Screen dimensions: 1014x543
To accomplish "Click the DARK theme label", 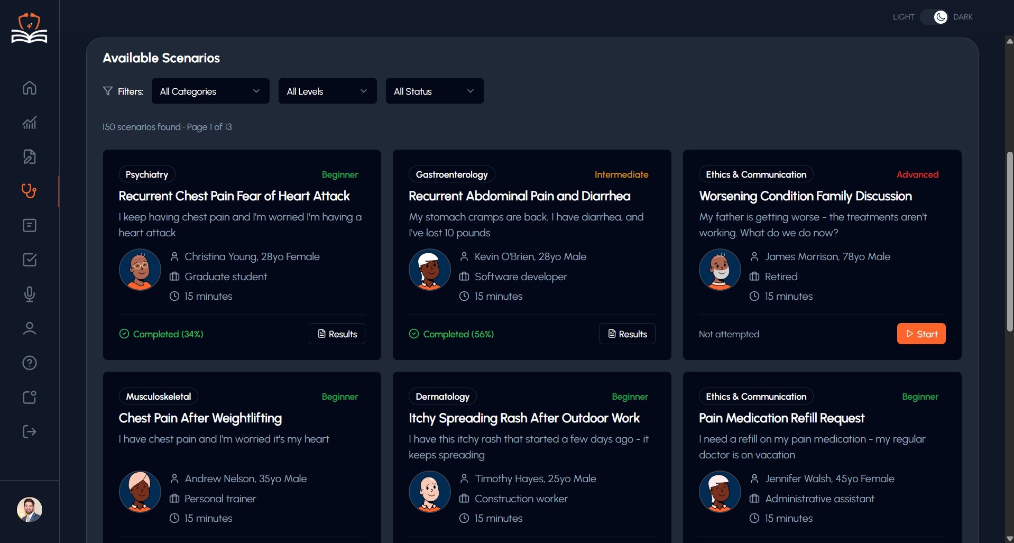I will [963, 17].
